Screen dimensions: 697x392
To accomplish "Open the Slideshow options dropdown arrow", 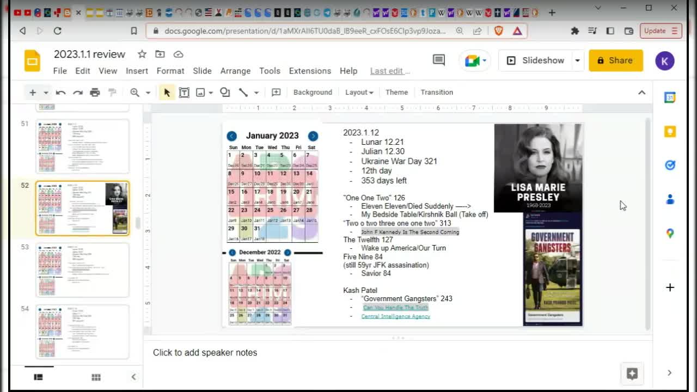I will click(x=577, y=60).
